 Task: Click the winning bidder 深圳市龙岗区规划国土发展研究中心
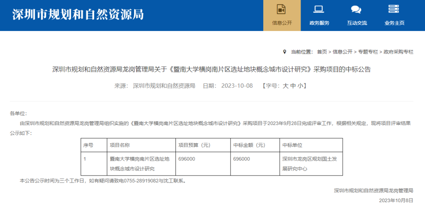(x=310, y=164)
